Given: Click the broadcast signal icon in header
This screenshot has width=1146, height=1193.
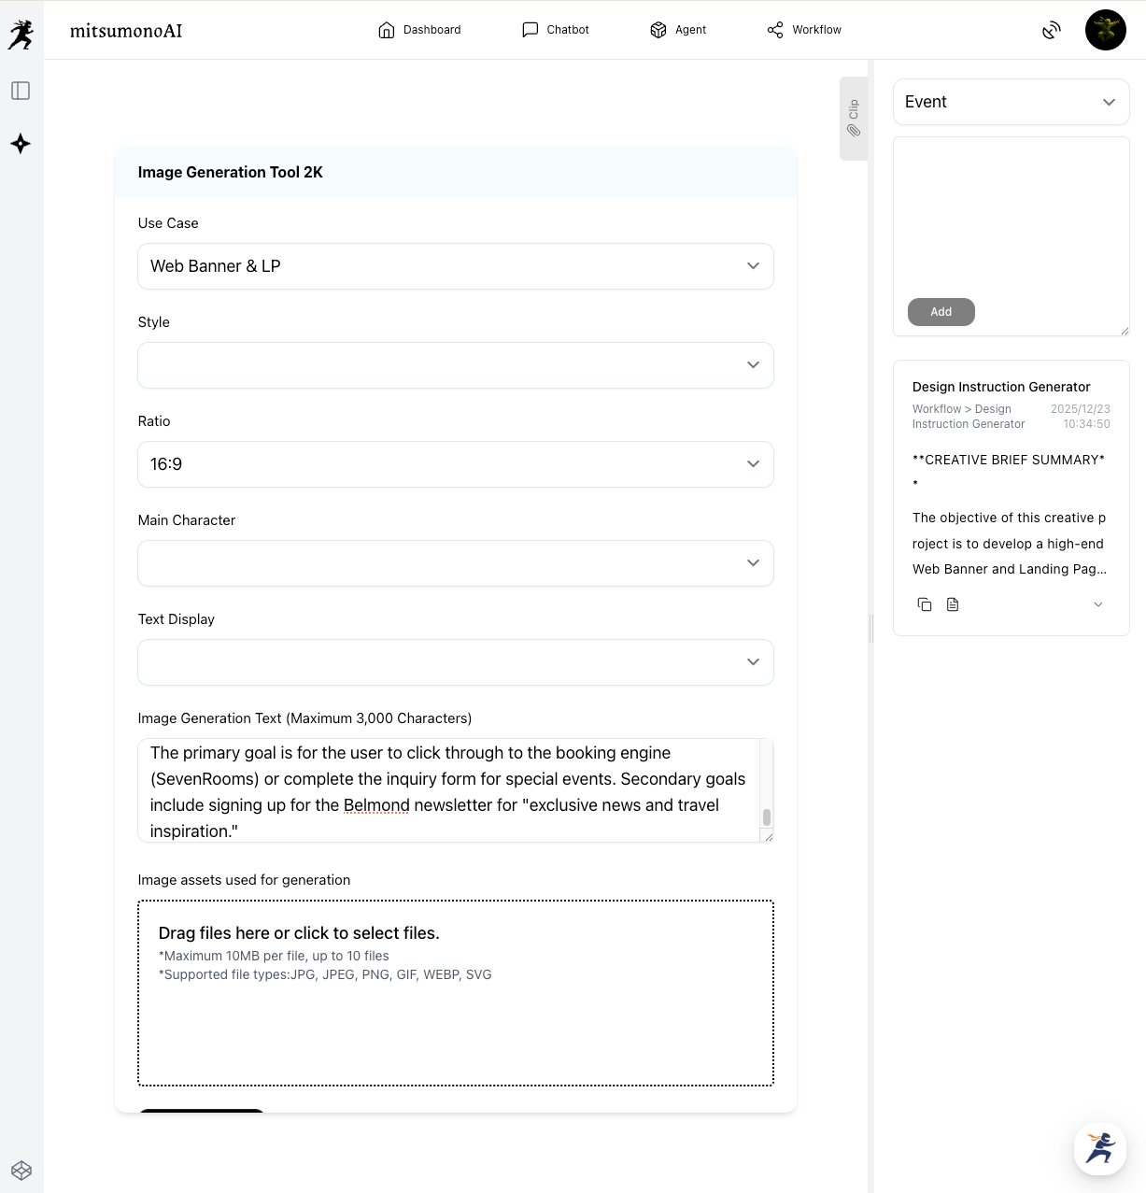Looking at the screenshot, I should pyautogui.click(x=1052, y=30).
